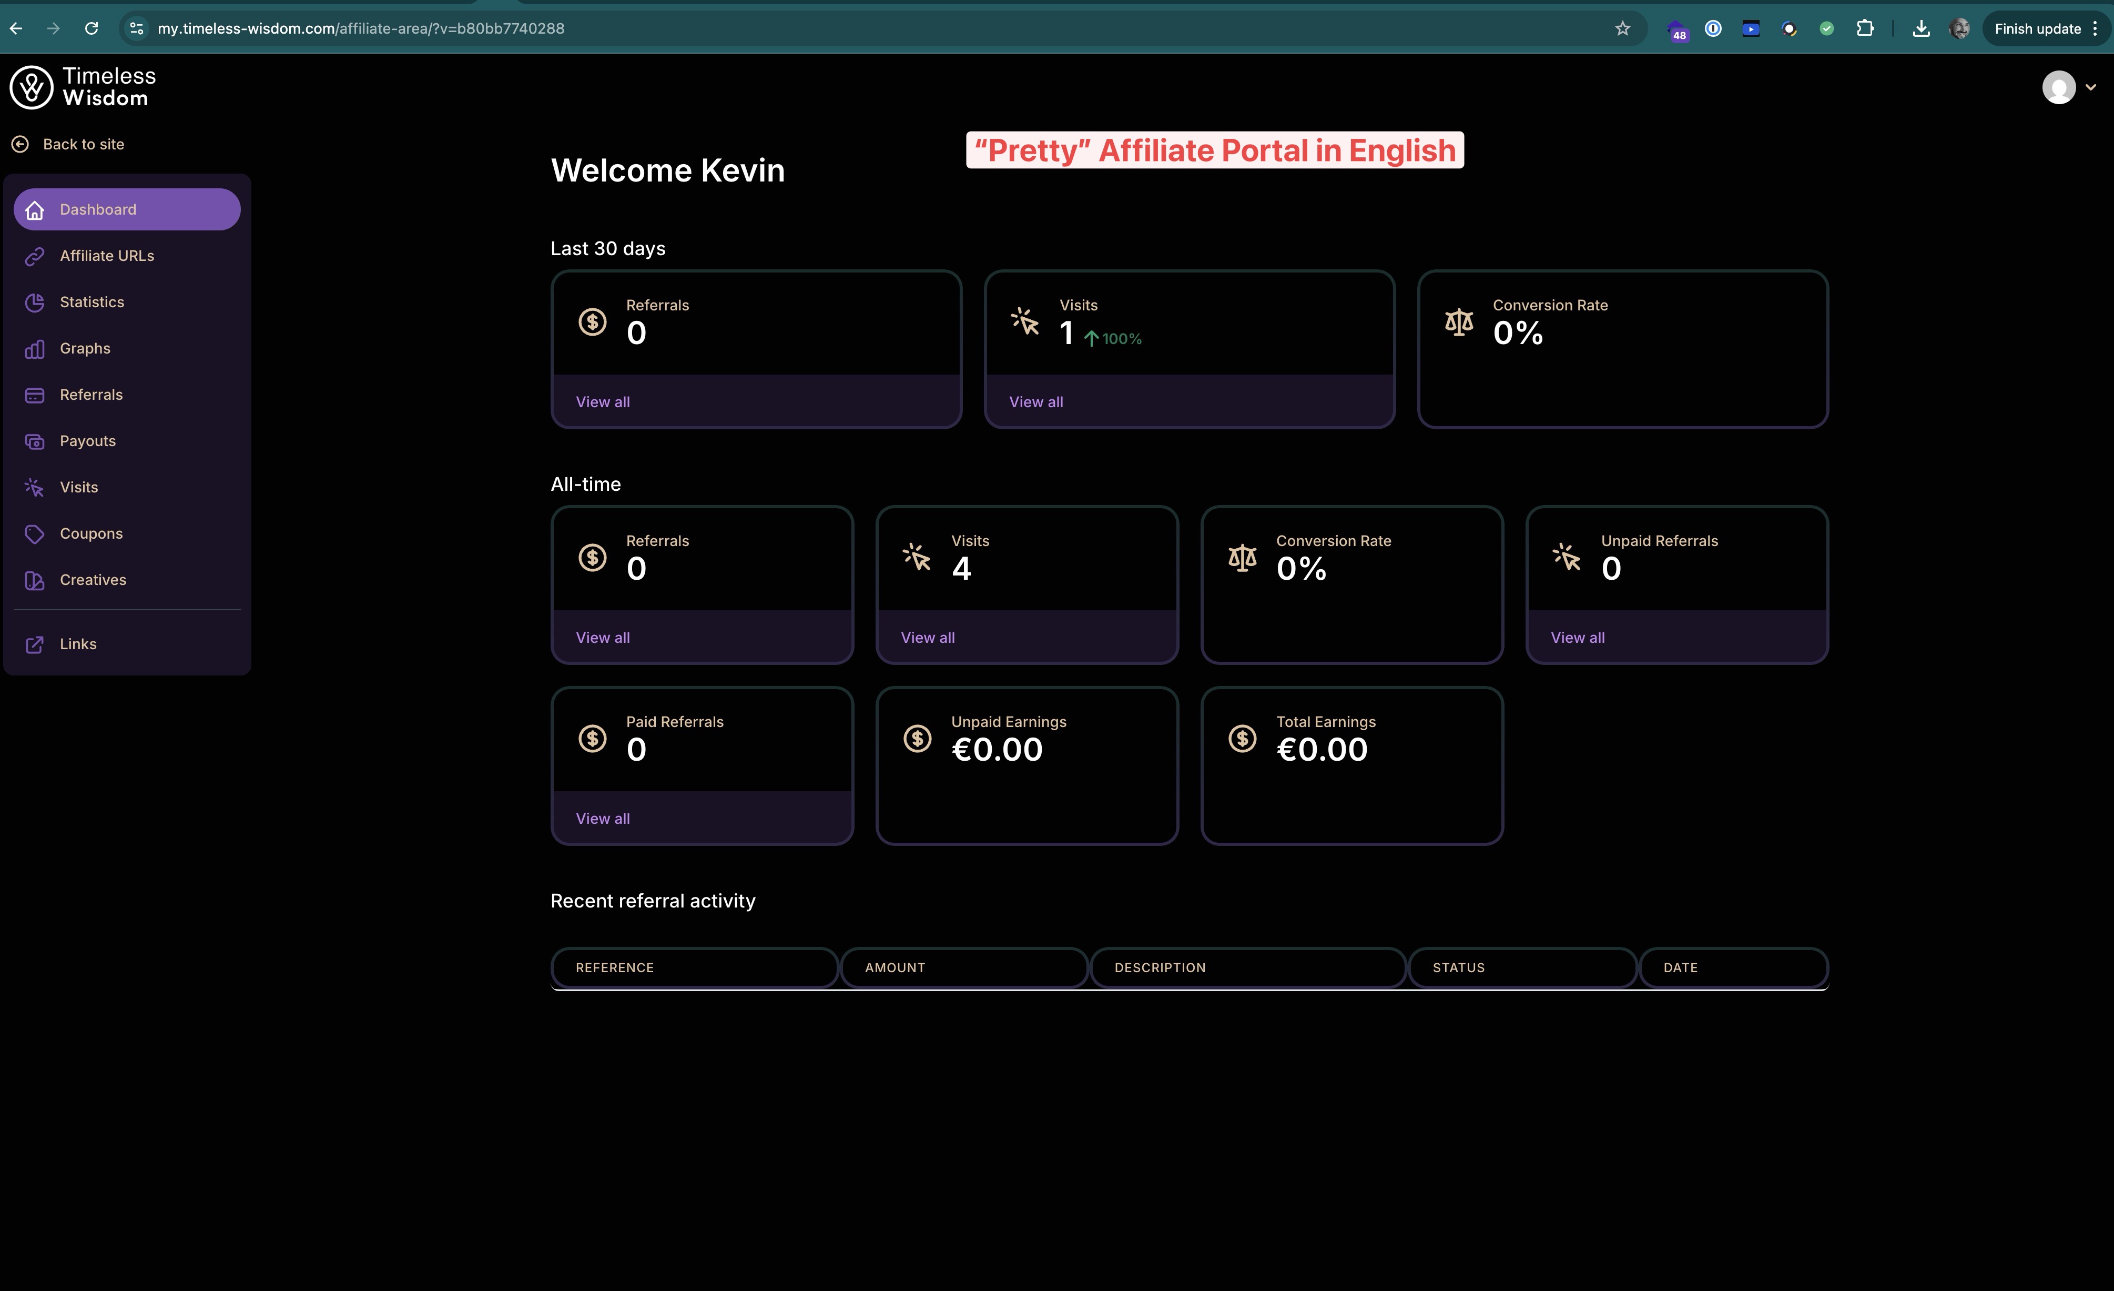View all under Unpaid Referrals
2114x1291 pixels.
tap(1578, 638)
